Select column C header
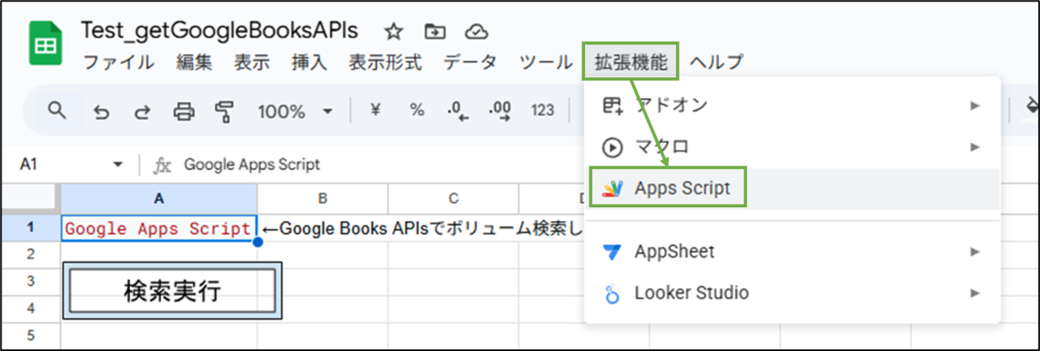Viewport: 1040px width, 351px height. click(x=452, y=198)
